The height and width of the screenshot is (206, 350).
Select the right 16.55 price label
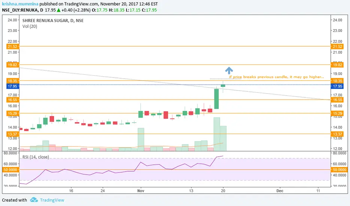coord(337,100)
